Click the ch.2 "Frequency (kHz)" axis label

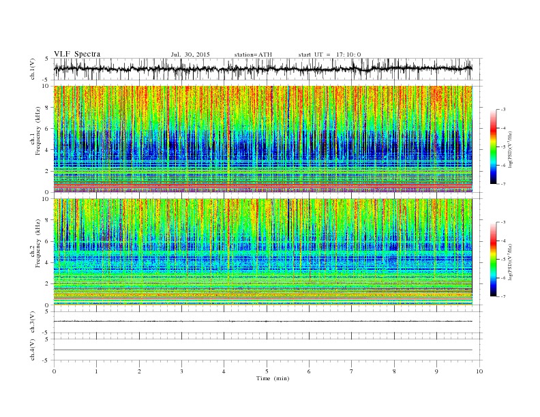[x=38, y=243]
